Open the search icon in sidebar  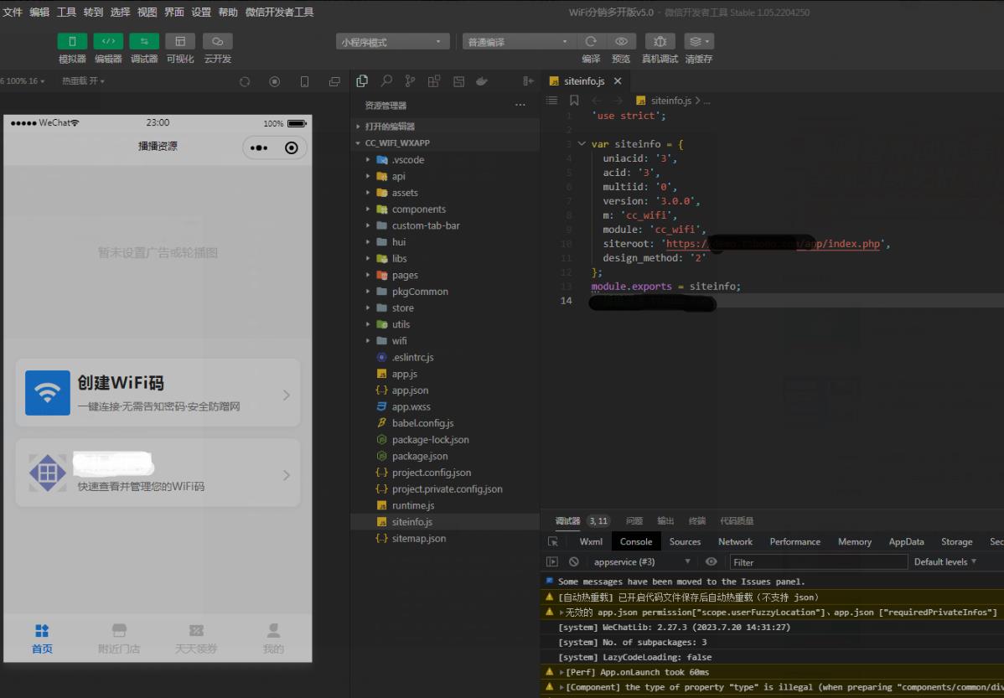pos(386,80)
